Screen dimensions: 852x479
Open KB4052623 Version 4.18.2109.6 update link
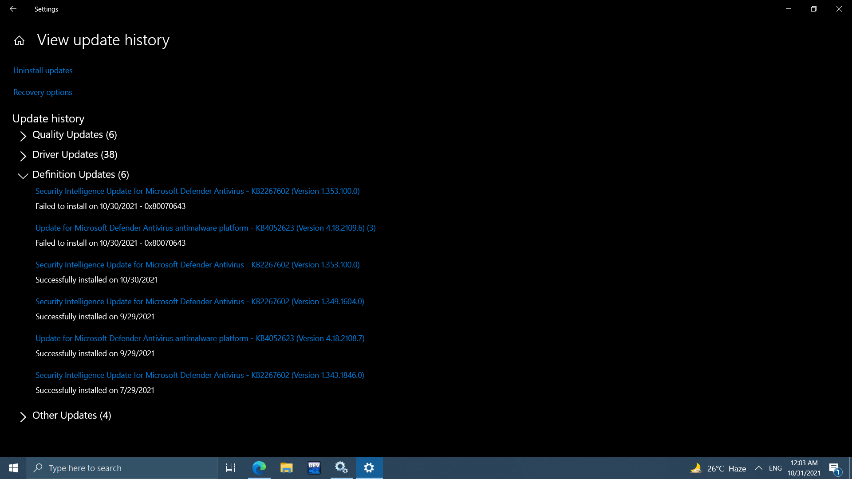tap(205, 228)
